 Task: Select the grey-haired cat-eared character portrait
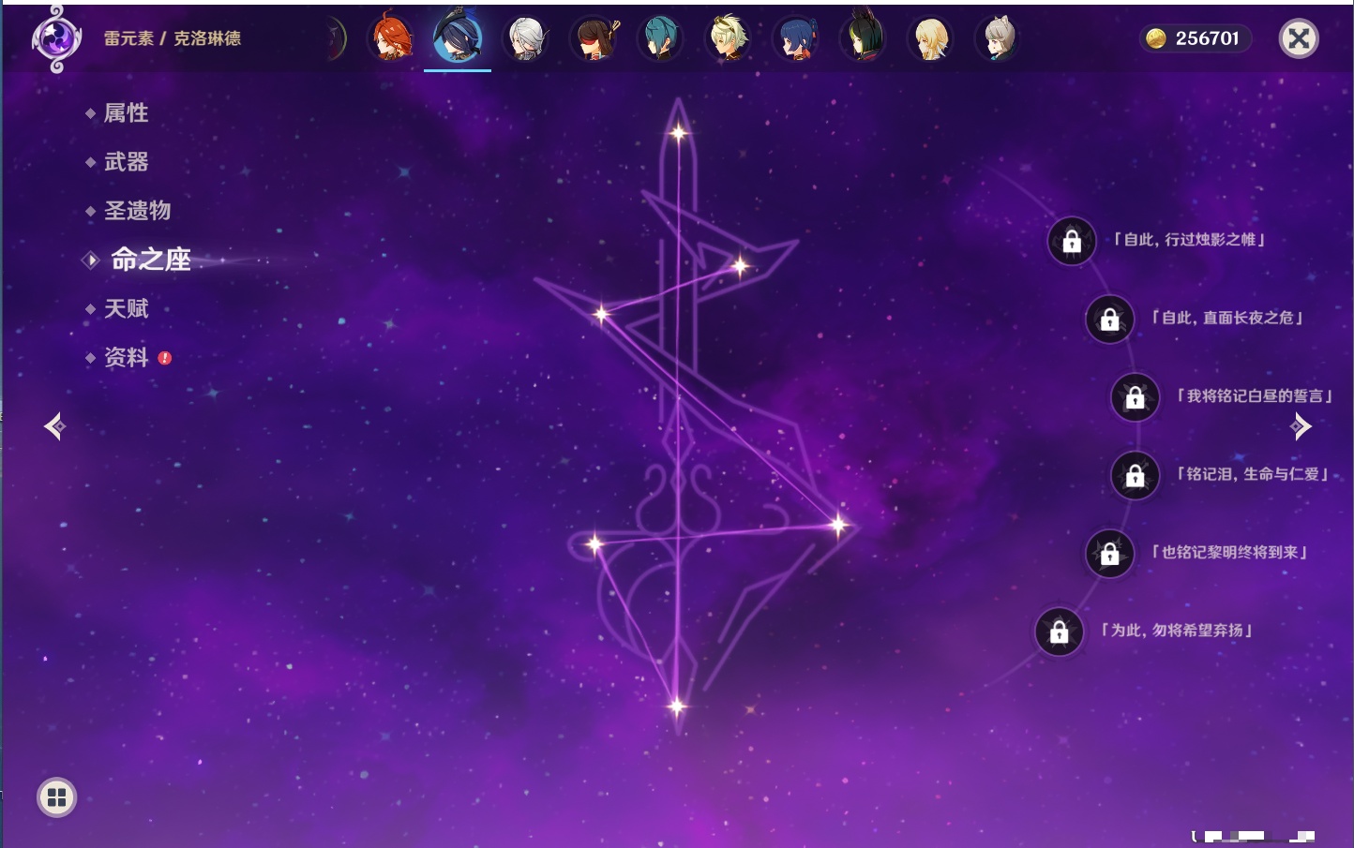click(x=999, y=38)
